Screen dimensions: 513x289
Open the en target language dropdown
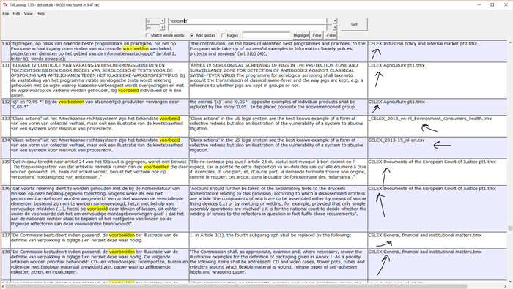coord(162,28)
